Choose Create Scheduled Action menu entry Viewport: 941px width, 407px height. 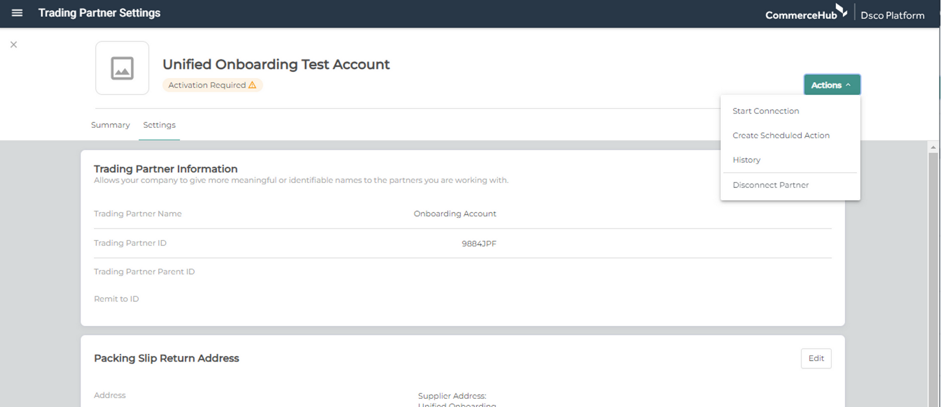781,135
